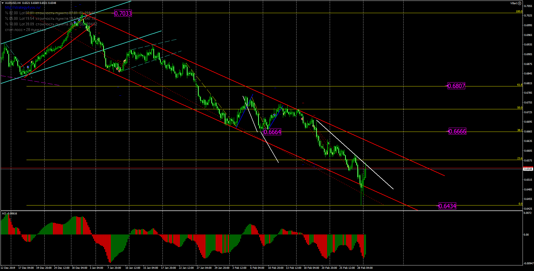The height and width of the screenshot is (271, 534).
Task: Select the 0.6434 low price label
Action: [x=447, y=206]
